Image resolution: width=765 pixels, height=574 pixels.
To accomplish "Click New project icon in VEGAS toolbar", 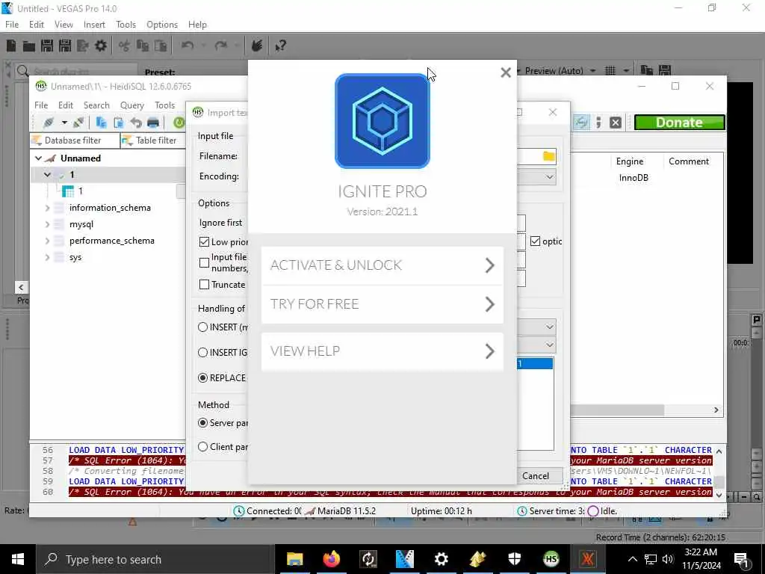I will [11, 46].
